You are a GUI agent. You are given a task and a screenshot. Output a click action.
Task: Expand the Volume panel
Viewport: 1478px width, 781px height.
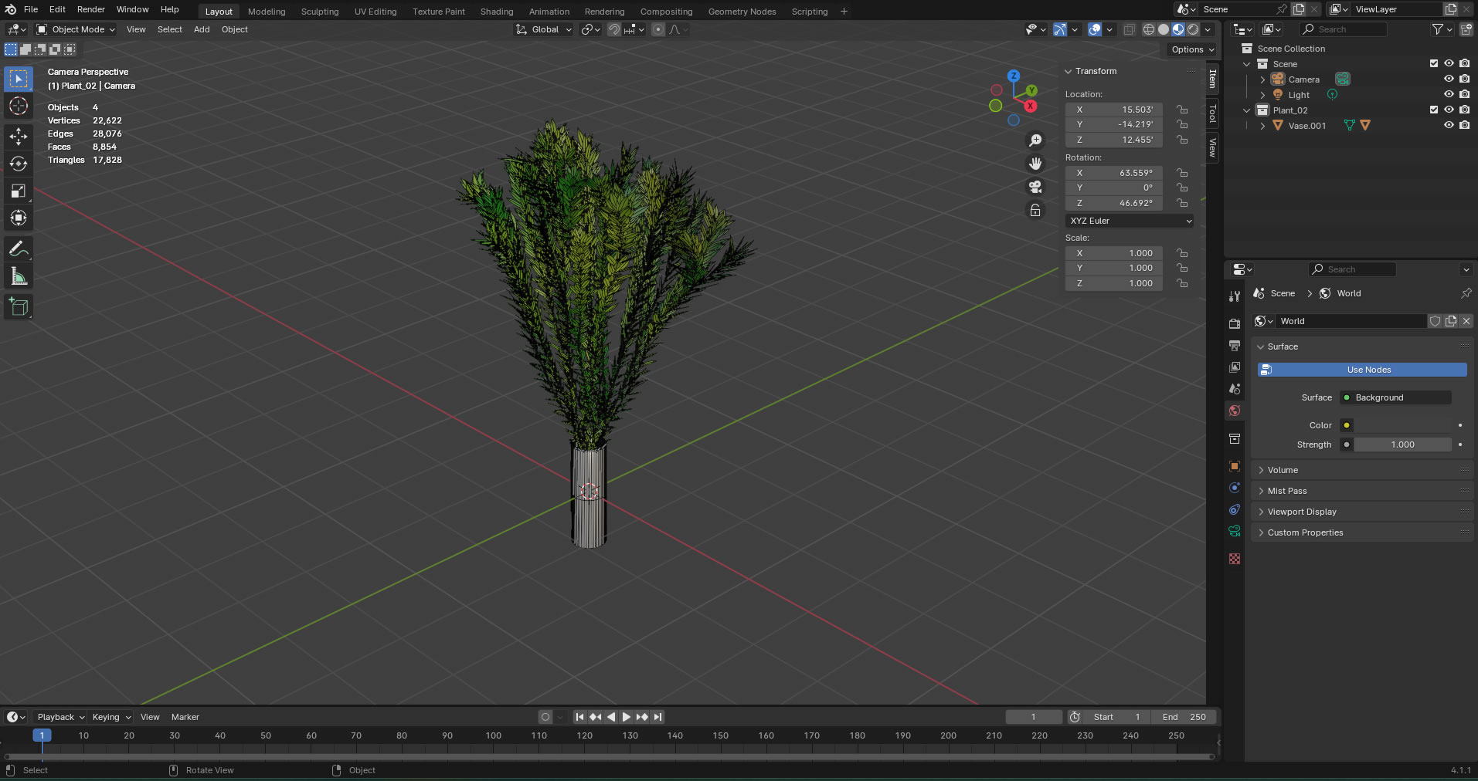tap(1283, 470)
